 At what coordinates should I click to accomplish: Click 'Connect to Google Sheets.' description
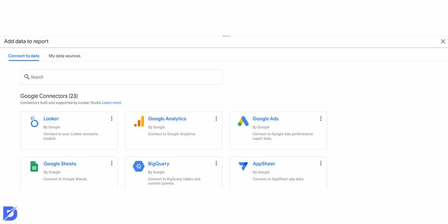click(x=65, y=179)
